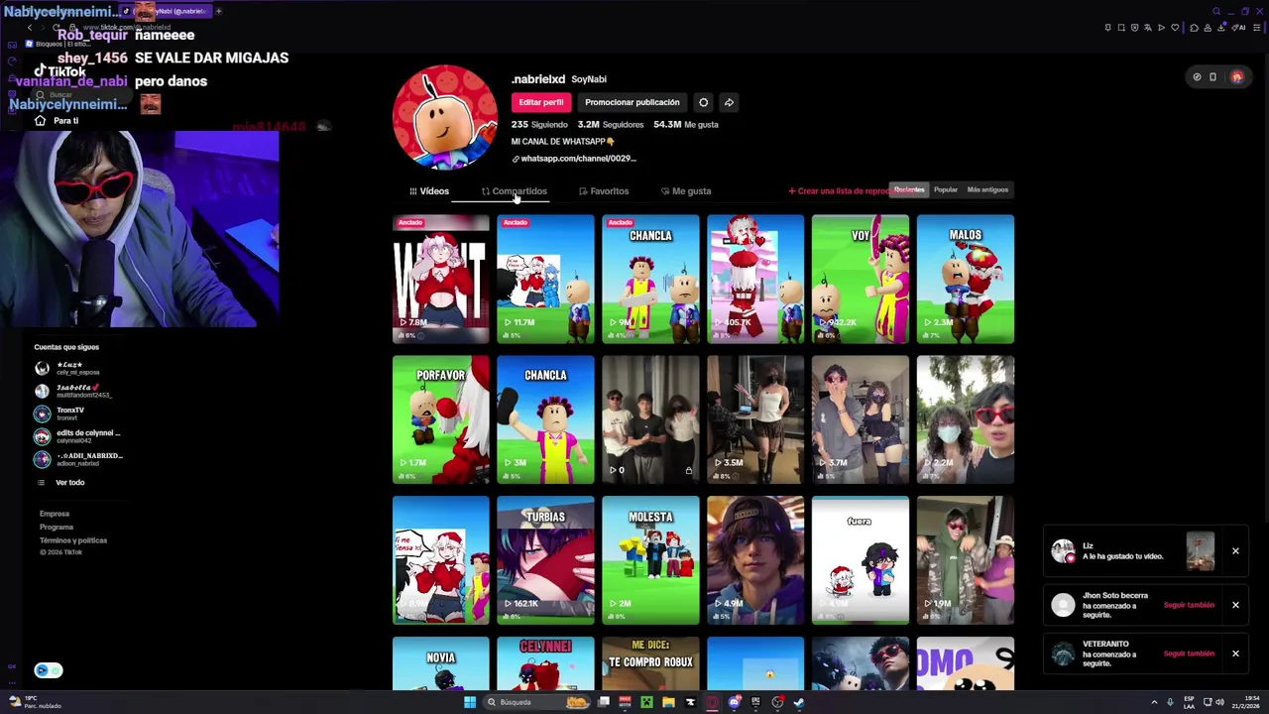The width and height of the screenshot is (1269, 714).
Task: Open profile settings gear icon
Action: coord(703,102)
